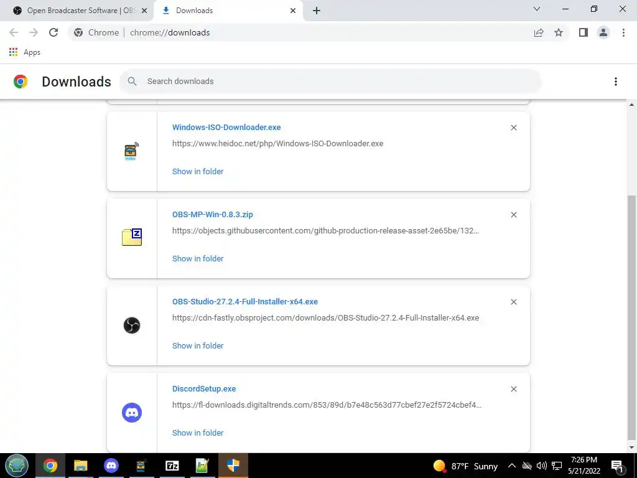Click the Search downloads field
The width and height of the screenshot is (637, 478).
330,82
